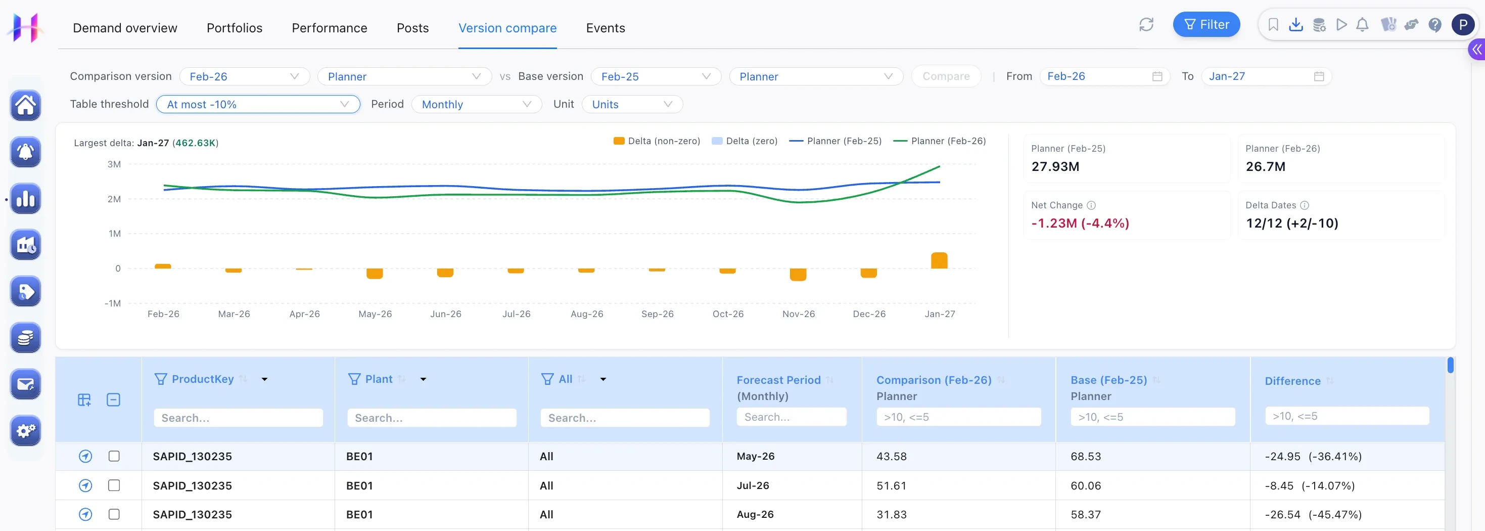Open the database settings icon in the top toolbar

(x=1319, y=25)
